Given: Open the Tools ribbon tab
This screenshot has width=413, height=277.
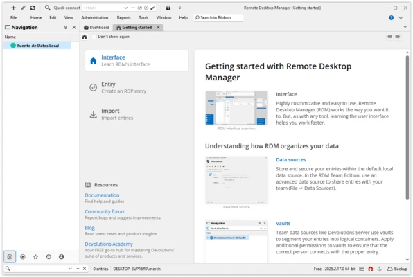Looking at the screenshot, I should tap(143, 17).
